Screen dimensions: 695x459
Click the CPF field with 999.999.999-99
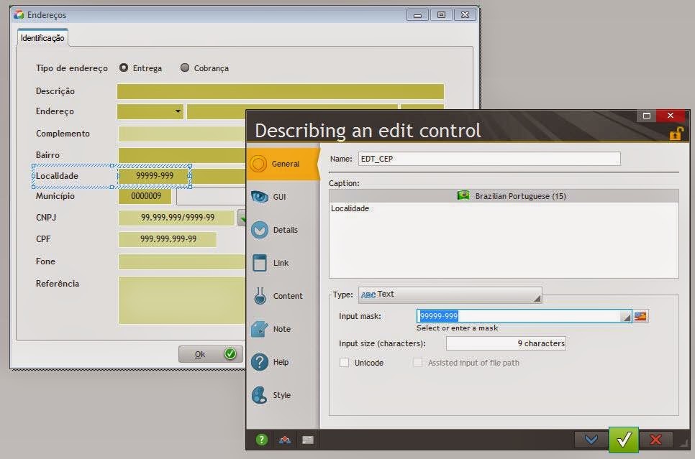168,239
